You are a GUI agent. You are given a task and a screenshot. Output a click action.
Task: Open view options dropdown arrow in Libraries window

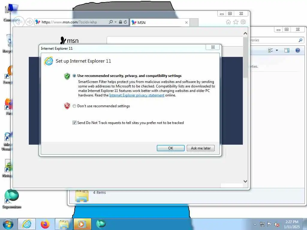[277, 50]
